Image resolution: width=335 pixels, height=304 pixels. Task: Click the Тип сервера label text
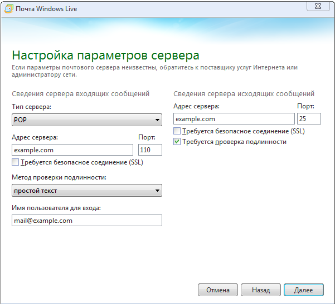(x=31, y=106)
